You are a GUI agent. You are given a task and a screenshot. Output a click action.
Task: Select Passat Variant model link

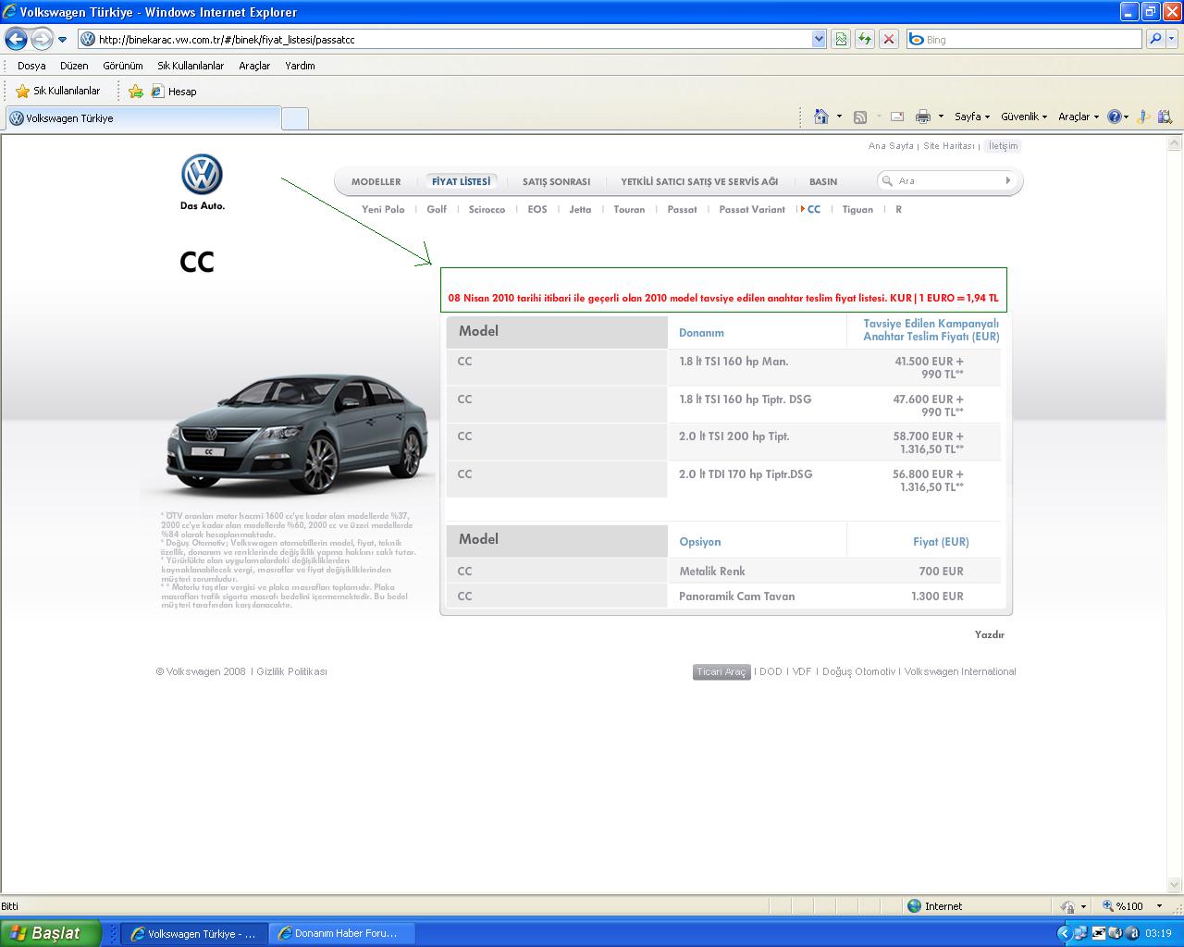point(752,210)
